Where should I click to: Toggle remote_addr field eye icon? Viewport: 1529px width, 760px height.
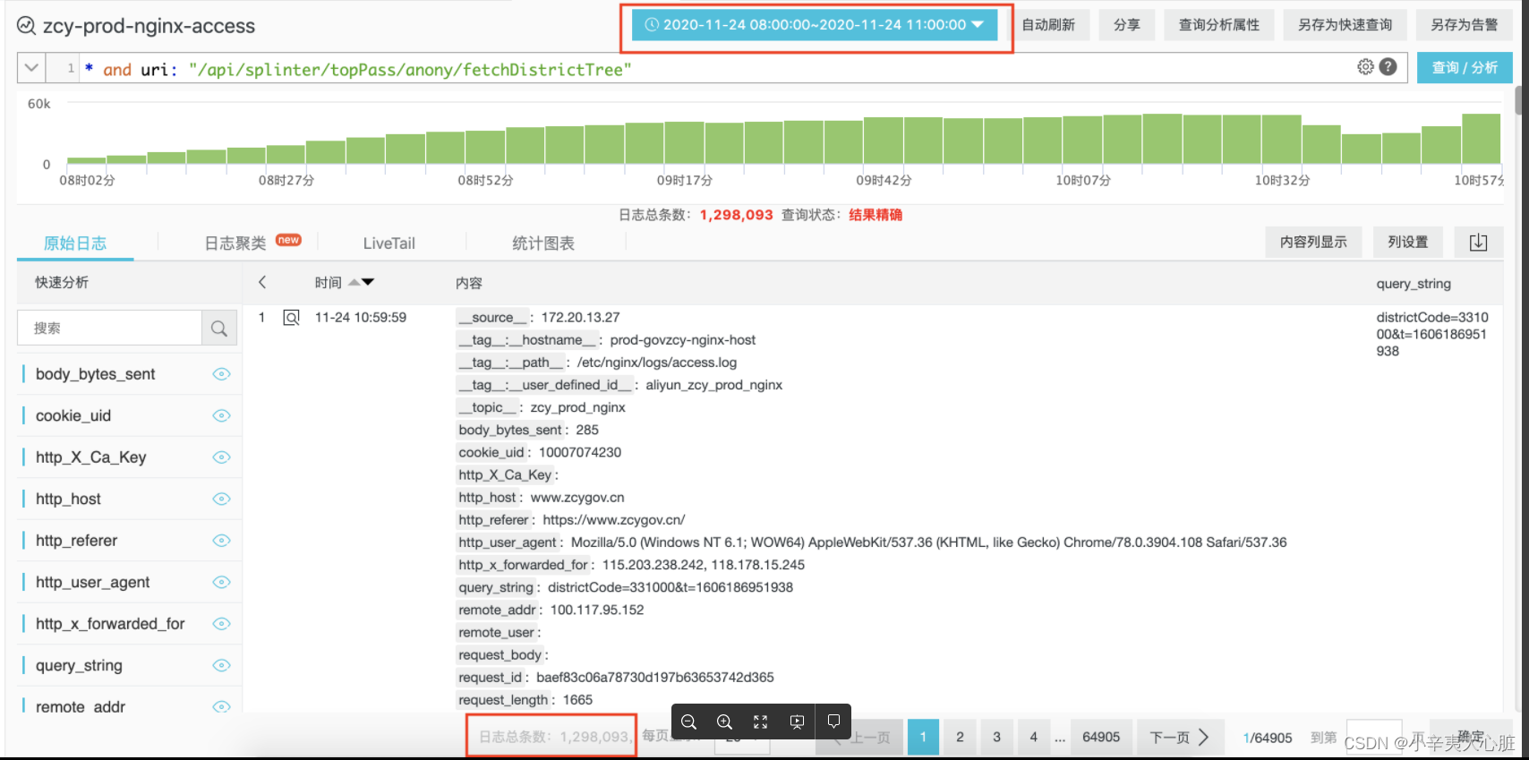tap(221, 706)
